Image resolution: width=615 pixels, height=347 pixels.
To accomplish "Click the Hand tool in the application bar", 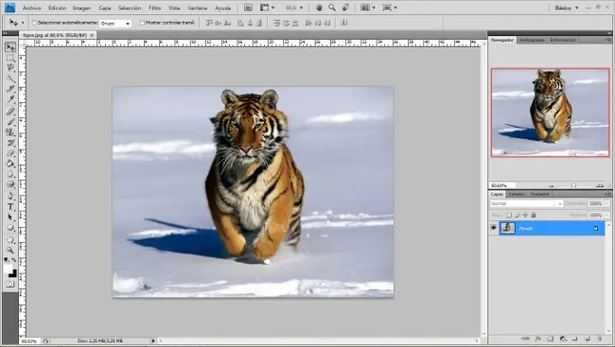I will click(319, 8).
